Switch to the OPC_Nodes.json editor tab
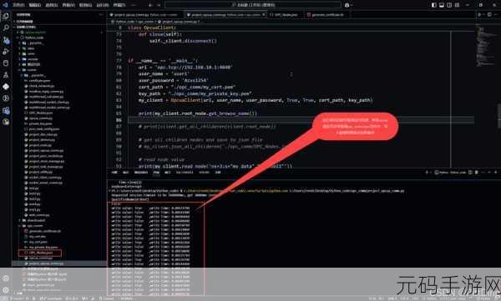Screen dimensions: 501x301 point(284,15)
